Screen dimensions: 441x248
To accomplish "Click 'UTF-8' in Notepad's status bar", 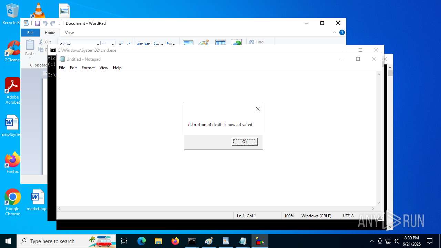I will (348, 216).
